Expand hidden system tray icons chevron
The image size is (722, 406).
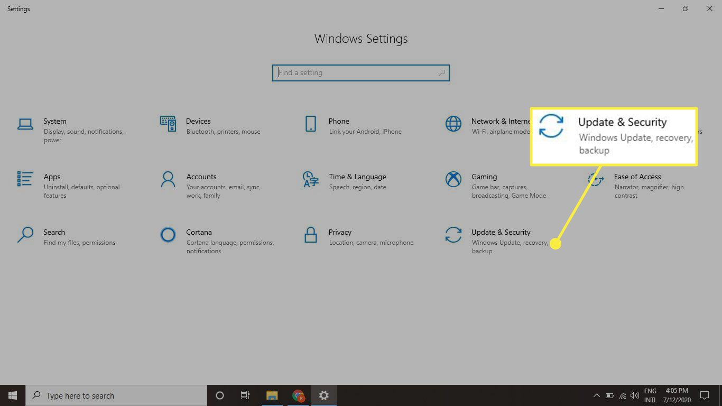point(597,395)
